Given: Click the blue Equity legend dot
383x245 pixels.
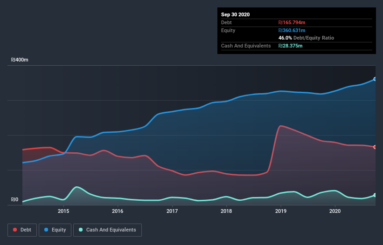Looking at the screenshot, I should coord(46,230).
